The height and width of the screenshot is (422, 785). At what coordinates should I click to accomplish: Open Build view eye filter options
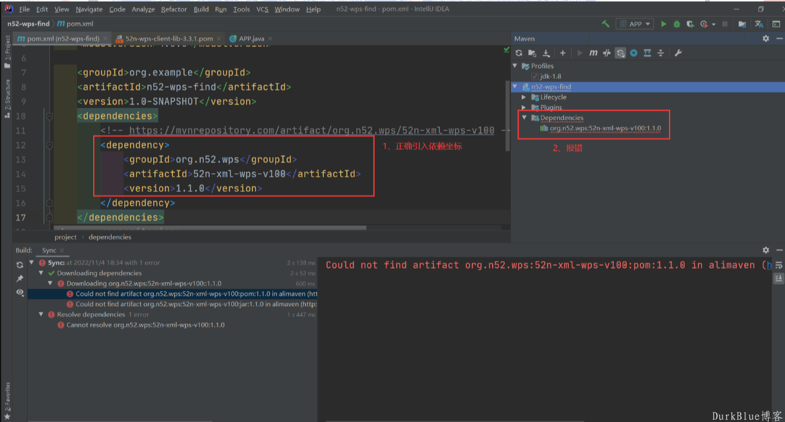[x=20, y=292]
